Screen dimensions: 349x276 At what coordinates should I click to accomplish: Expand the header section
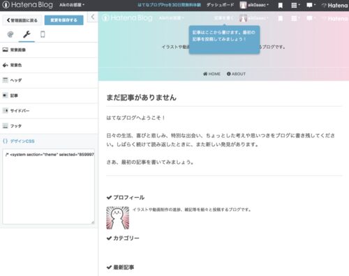[x=49, y=80]
